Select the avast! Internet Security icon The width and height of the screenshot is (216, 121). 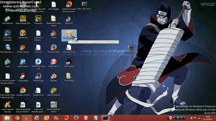pyautogui.click(x=7, y=107)
